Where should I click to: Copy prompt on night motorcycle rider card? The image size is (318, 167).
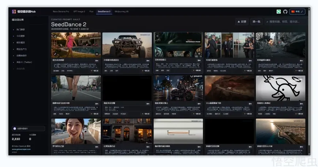point(199,104)
